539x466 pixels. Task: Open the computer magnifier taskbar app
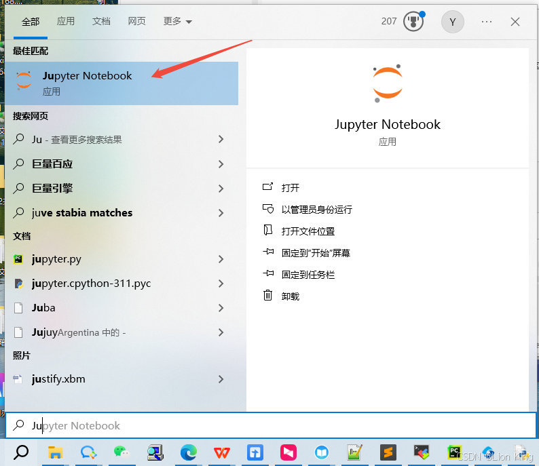pyautogui.click(x=155, y=452)
